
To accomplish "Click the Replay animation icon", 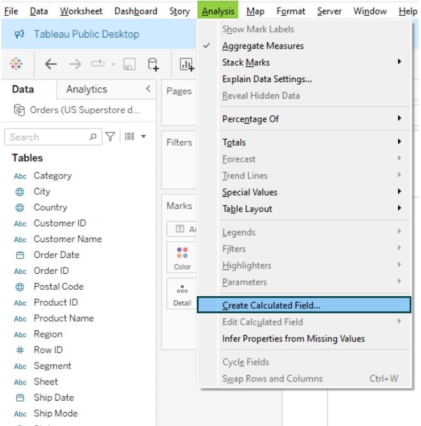I will coord(97,64).
